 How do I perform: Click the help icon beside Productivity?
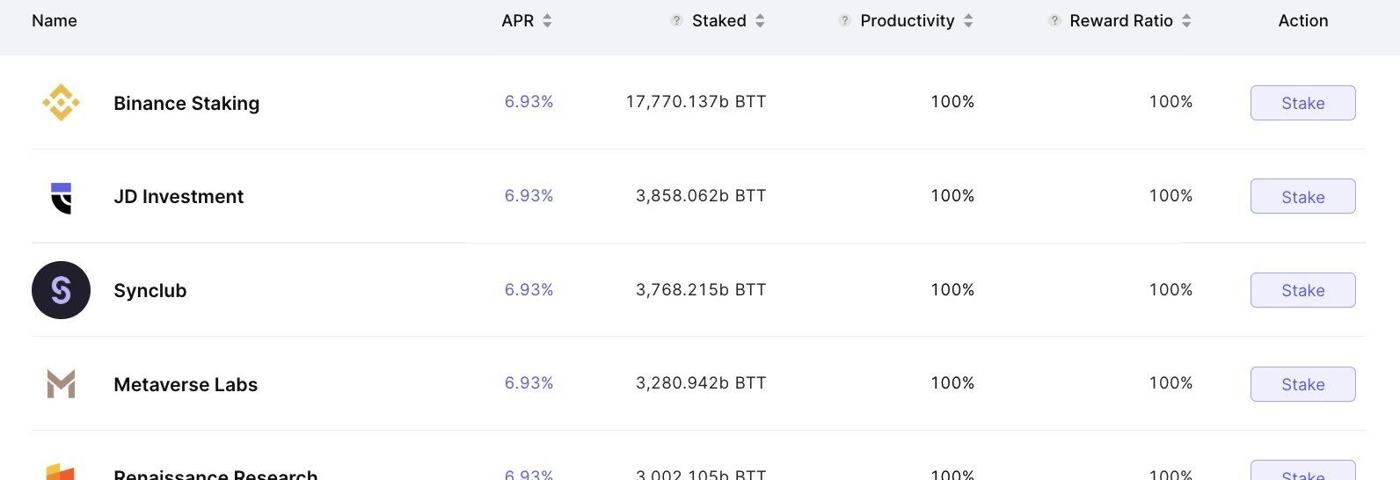tap(844, 20)
